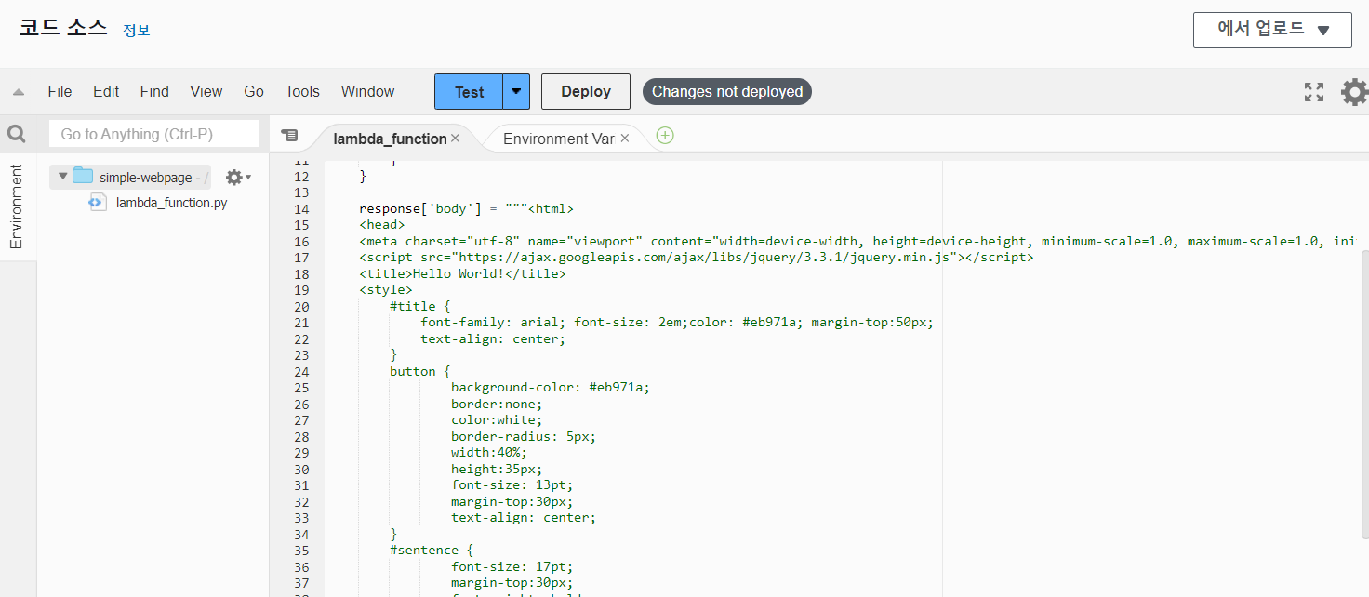Screen dimensions: 1369x597
Task: Open the Go menu
Action: (x=254, y=91)
